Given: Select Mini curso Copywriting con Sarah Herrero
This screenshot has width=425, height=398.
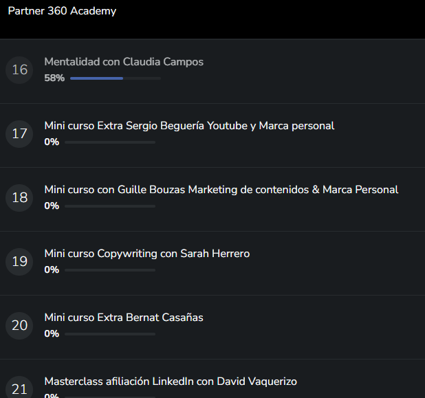Looking at the screenshot, I should [x=147, y=254].
